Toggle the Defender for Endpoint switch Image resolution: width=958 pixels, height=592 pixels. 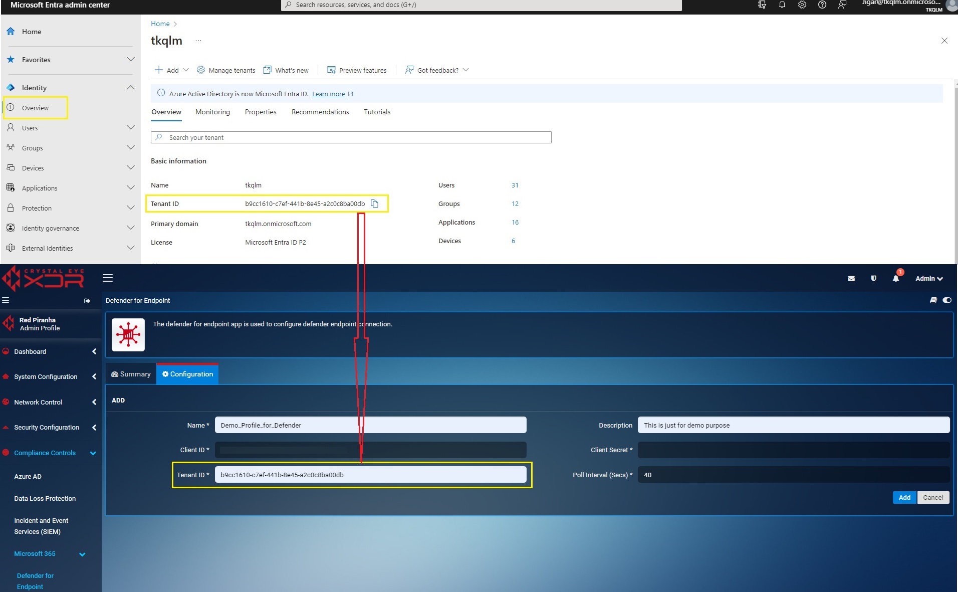[947, 300]
